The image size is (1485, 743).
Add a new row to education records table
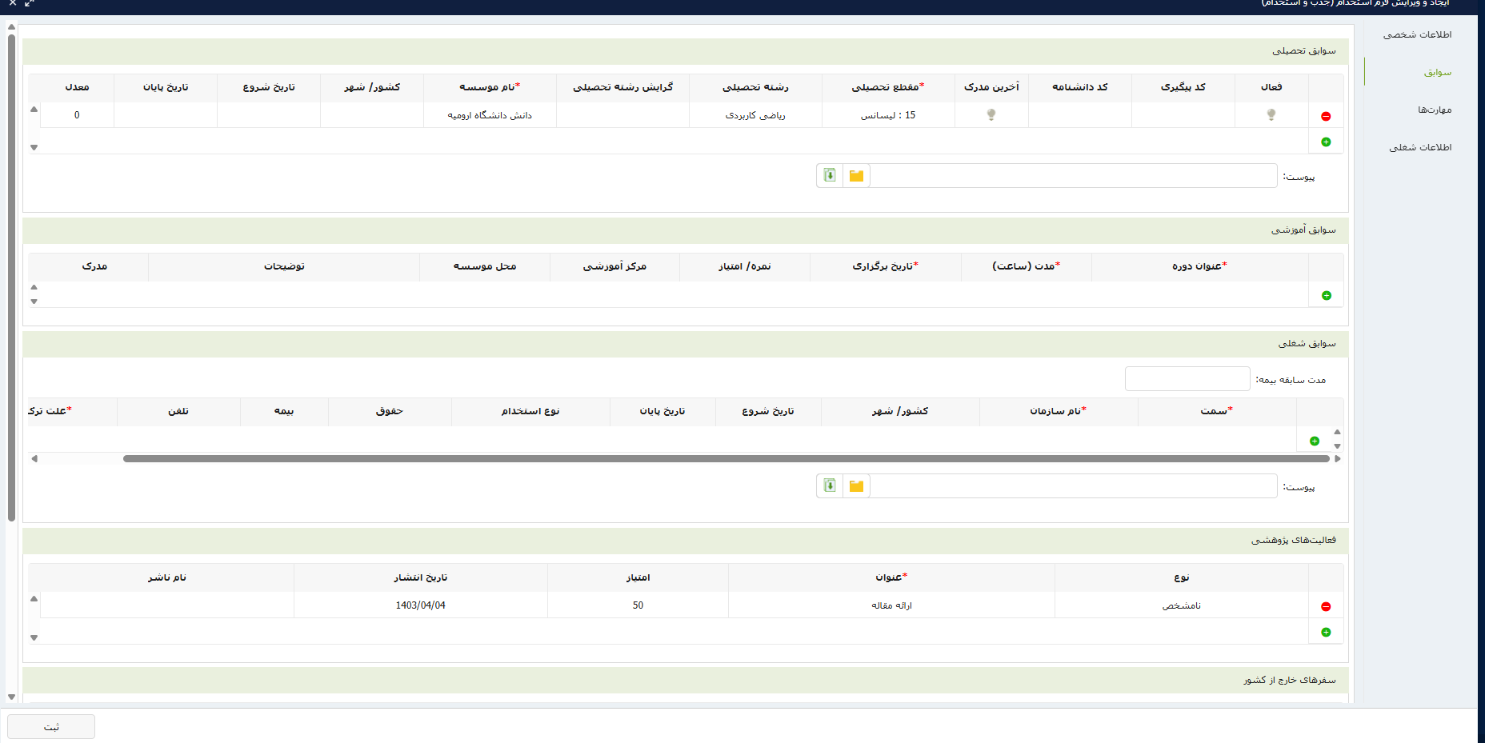coord(1326,142)
